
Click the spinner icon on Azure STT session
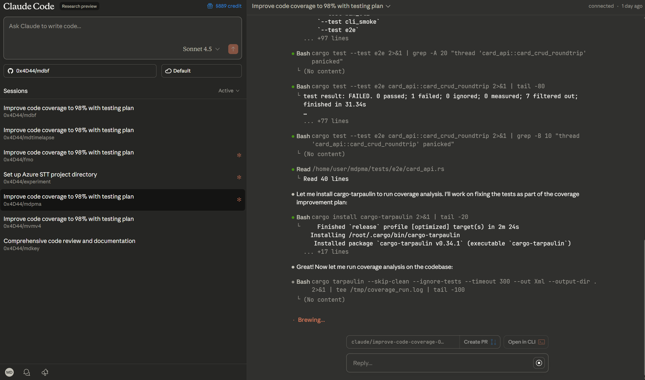pos(239,177)
